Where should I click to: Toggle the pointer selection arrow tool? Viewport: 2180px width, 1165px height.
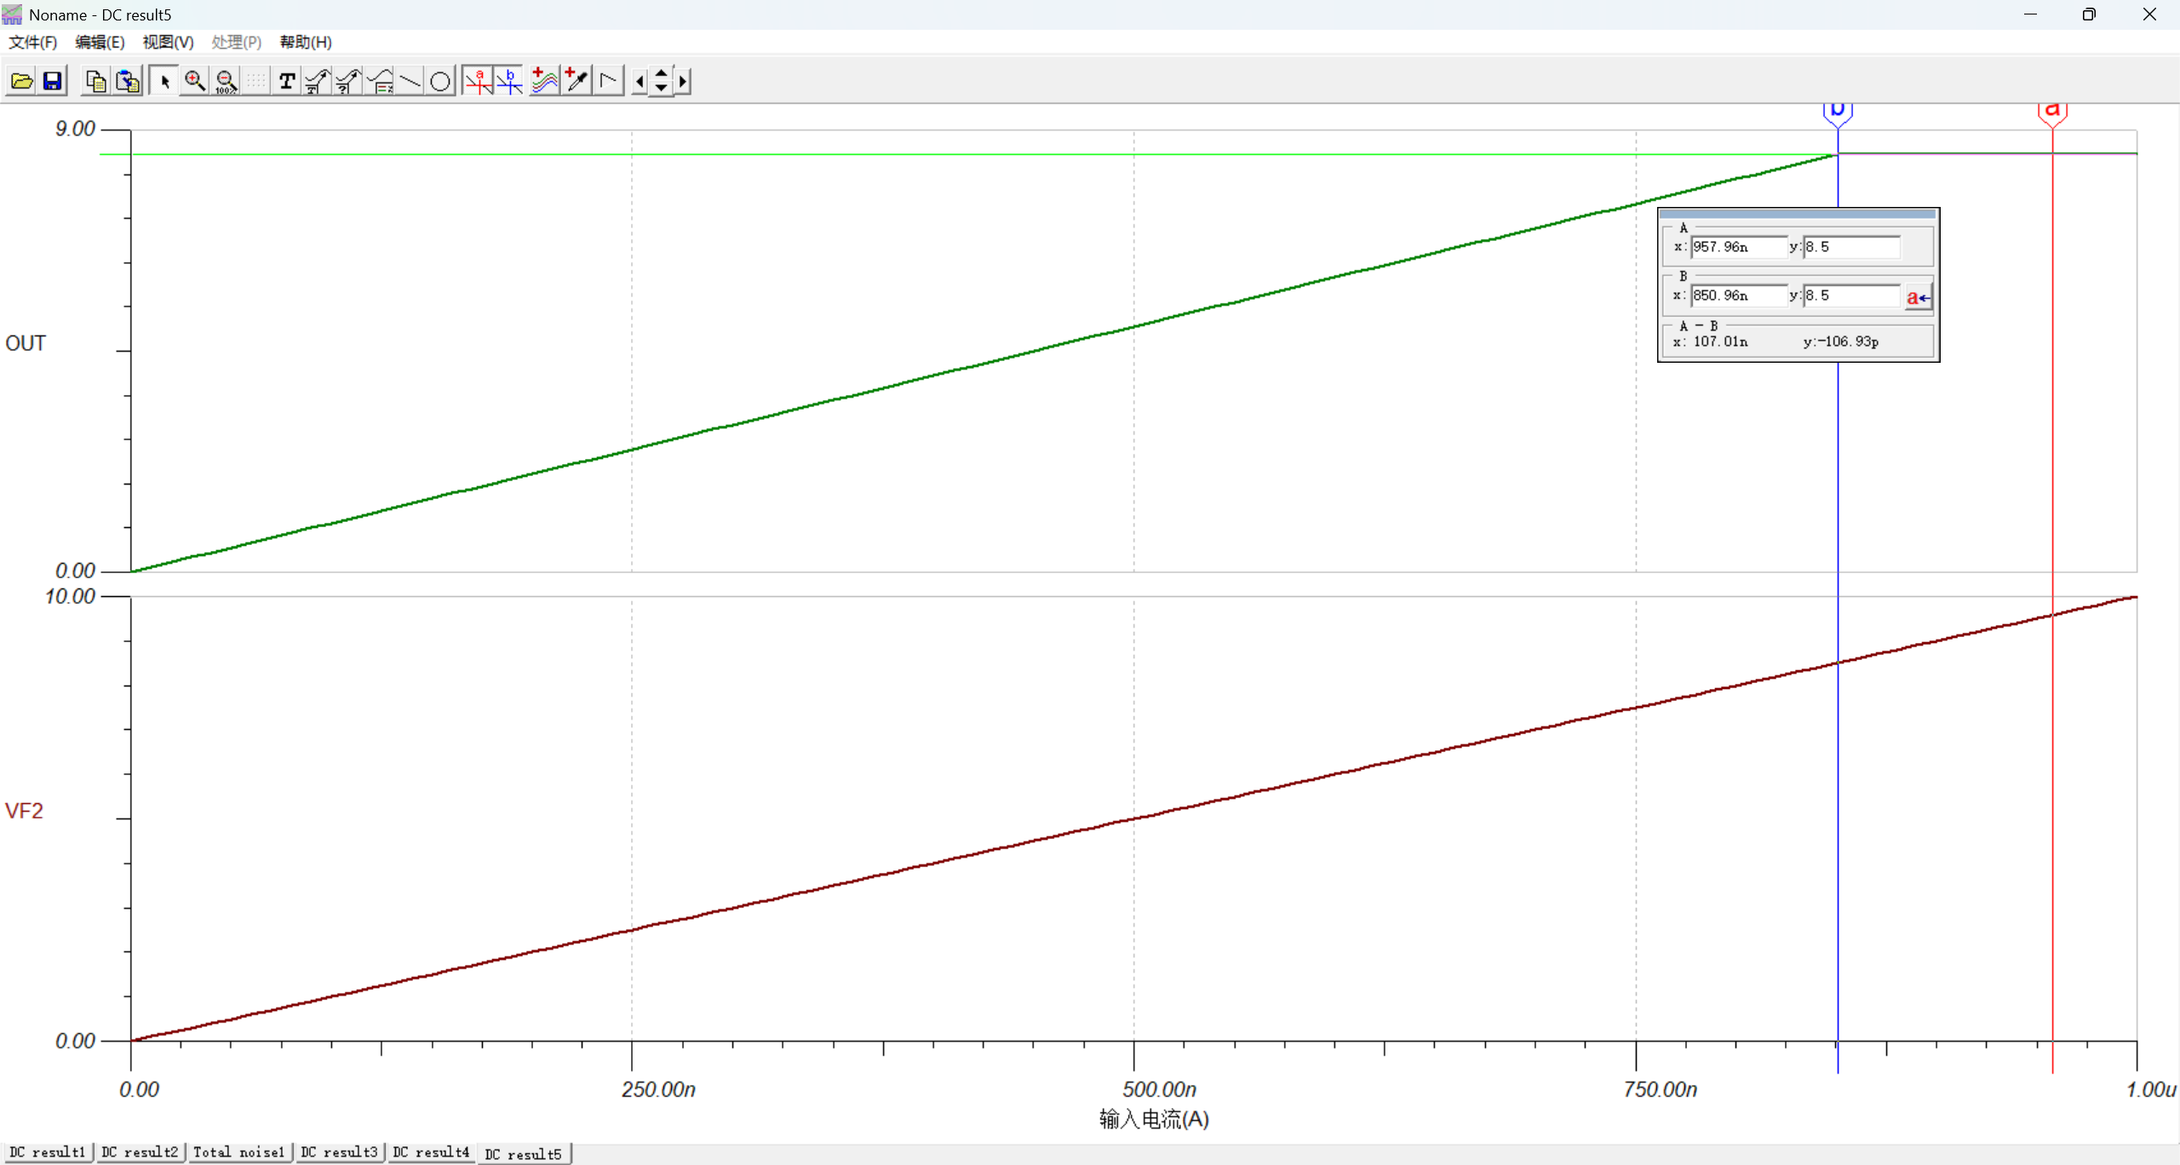point(164,82)
